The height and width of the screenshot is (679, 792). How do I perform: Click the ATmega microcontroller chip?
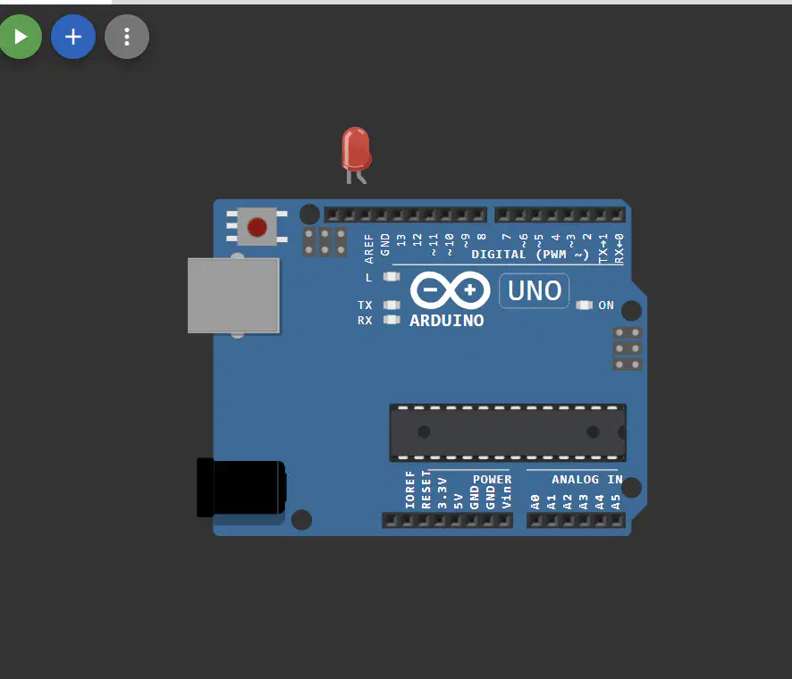click(x=508, y=432)
